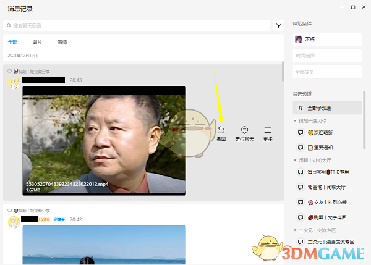Click the mp4 filename caption on video
The height and width of the screenshot is (265, 371).
[x=67, y=184]
